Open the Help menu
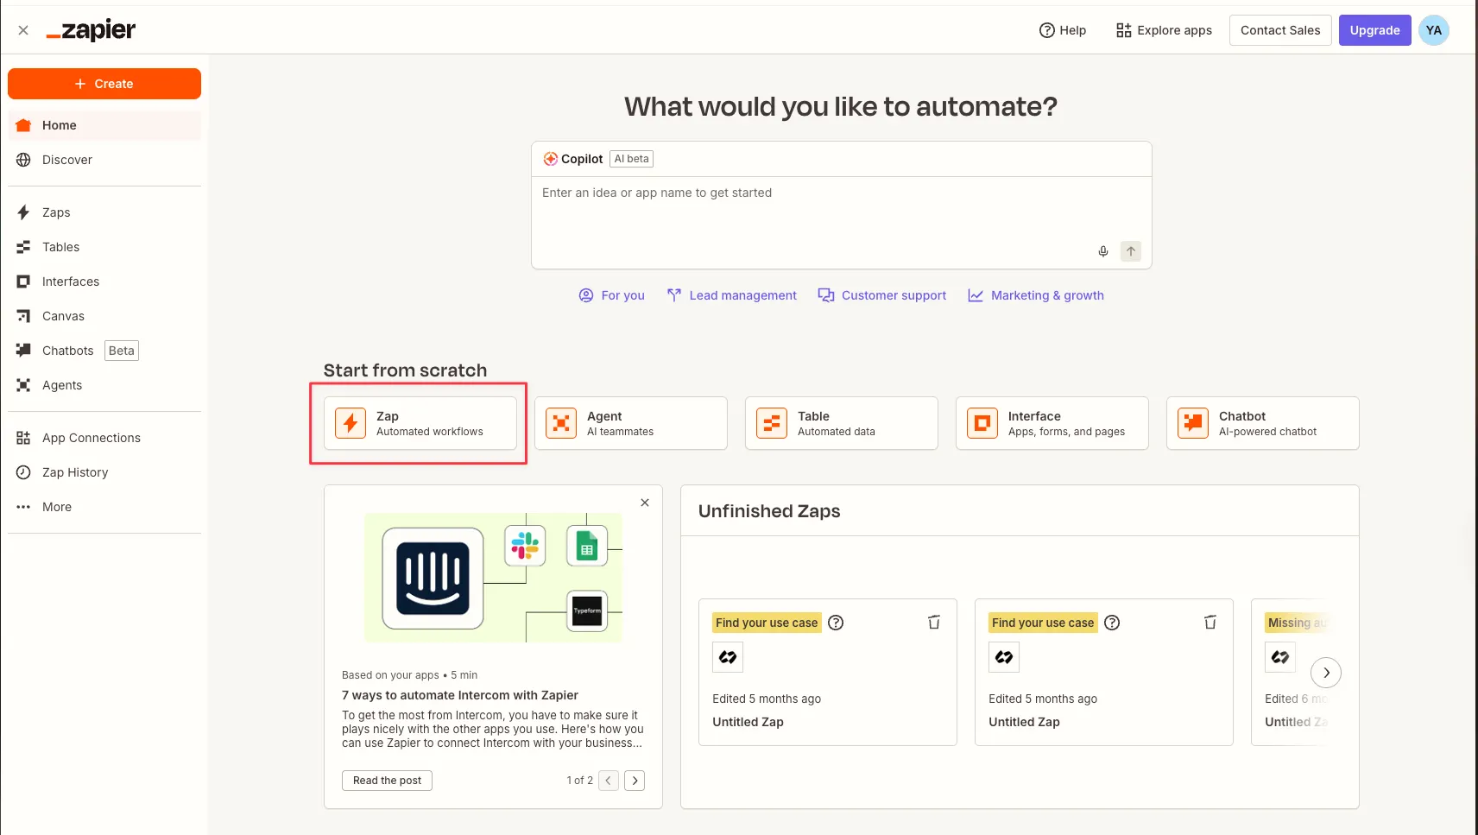1478x835 pixels. 1063,30
